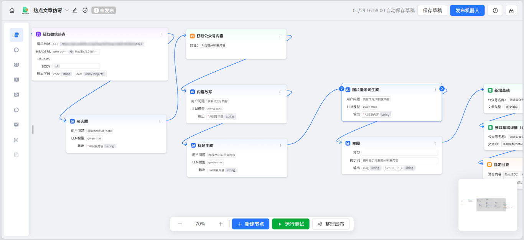Click the 主图 node image icon
The width and height of the screenshot is (524, 240).
[x=348, y=143]
